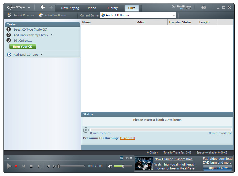
Task: Click the 0:00 / 0:00 time display
Action: tap(95, 166)
